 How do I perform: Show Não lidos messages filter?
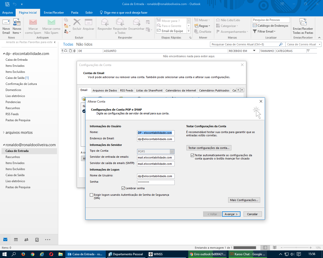coord(84,44)
